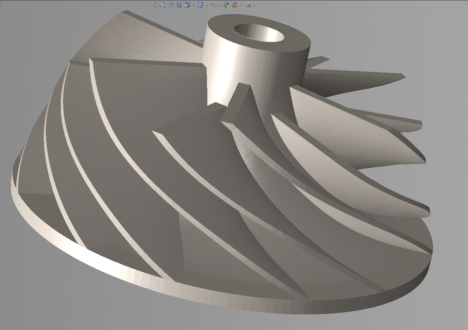This screenshot has width=468, height=330.
Task: Activate the Section View tool
Action: tap(179, 5)
